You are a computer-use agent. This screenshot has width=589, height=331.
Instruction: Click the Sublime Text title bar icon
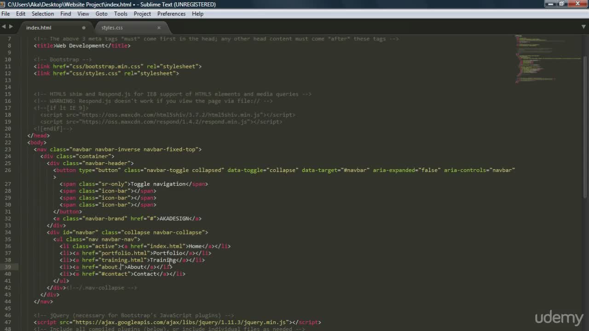coord(4,4)
